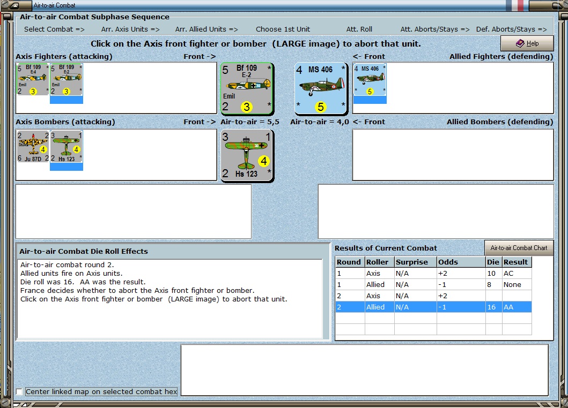The width and height of the screenshot is (568, 408).
Task: Click the large Hs 123 front bomber counter
Action: 247,155
